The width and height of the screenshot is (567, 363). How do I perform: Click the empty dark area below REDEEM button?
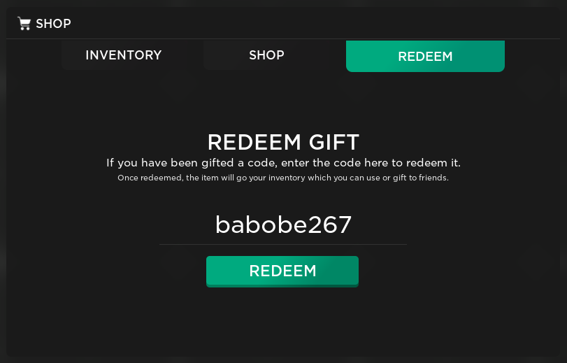coord(282,322)
